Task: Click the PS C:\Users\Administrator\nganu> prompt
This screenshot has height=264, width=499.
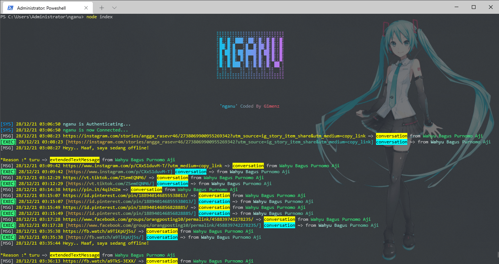Action: point(42,17)
